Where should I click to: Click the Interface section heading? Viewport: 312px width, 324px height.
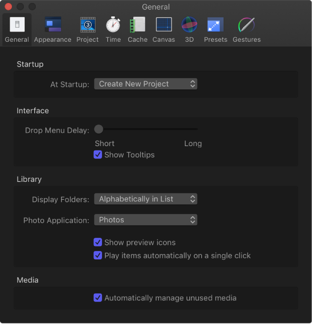pos(33,111)
